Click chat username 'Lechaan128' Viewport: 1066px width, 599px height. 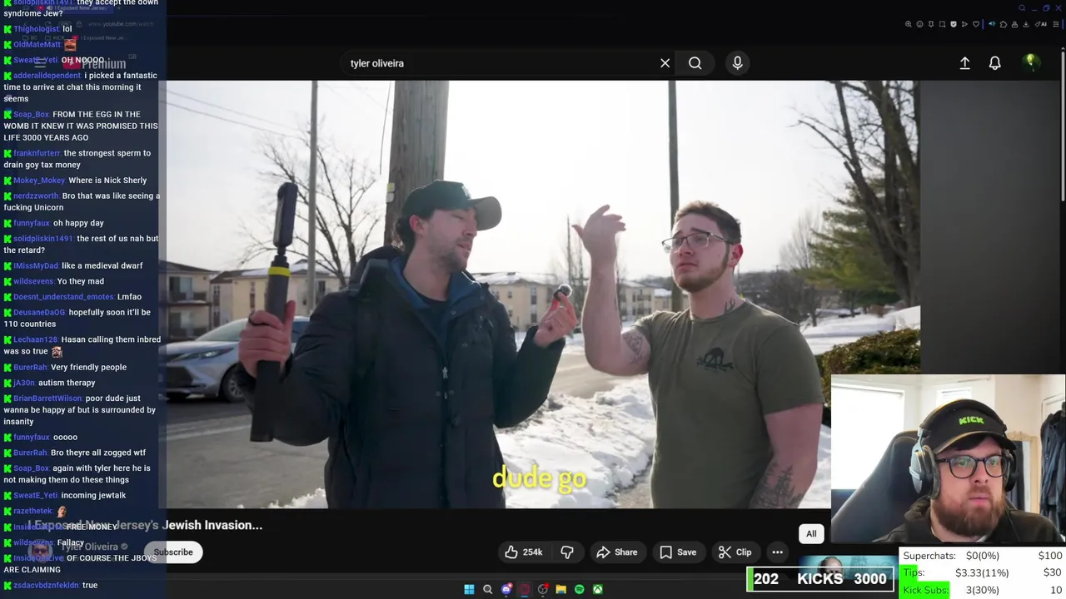[x=35, y=339]
